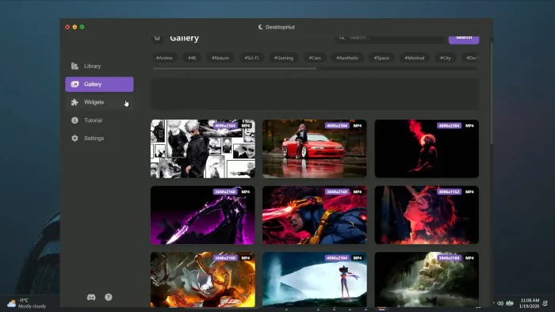This screenshot has width=555, height=312.
Task: Show hidden system tray icons
Action: tap(493, 302)
